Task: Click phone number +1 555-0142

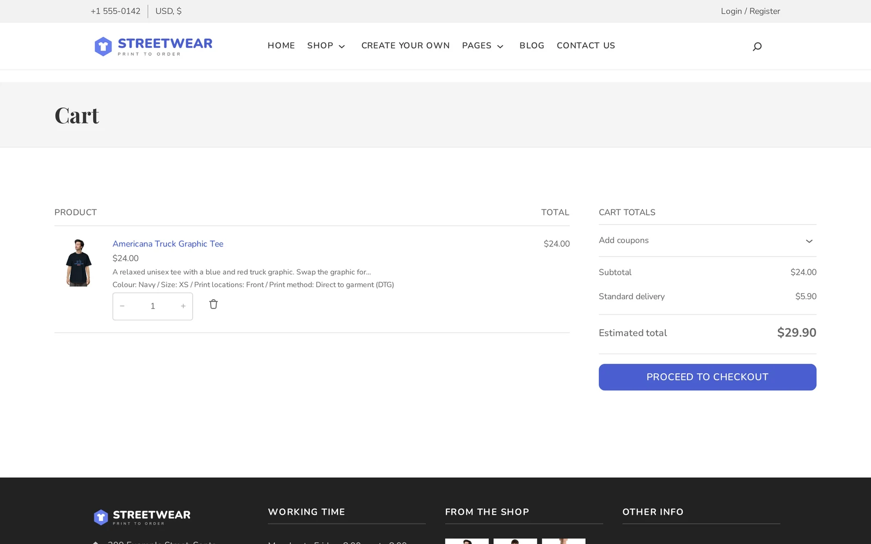Action: 115,11
